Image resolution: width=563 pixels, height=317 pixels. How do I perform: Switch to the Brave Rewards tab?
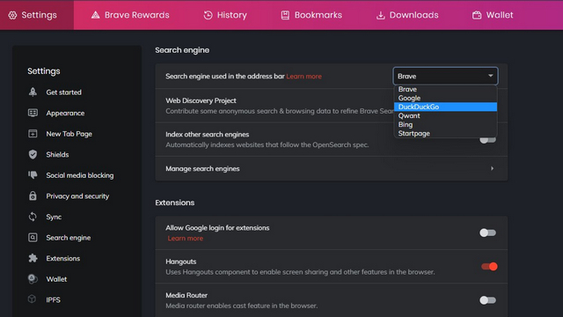point(130,15)
